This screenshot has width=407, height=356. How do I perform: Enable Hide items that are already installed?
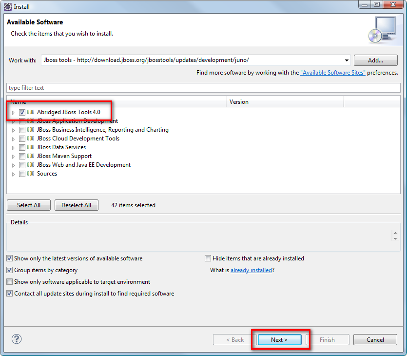(x=208, y=258)
